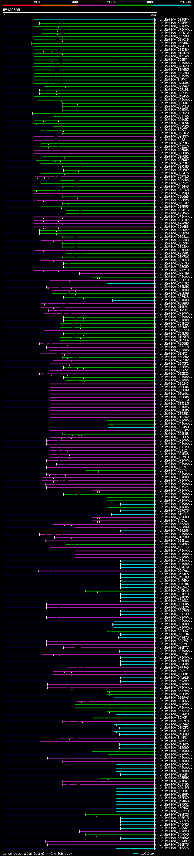Screen dimensions: 194x856
Task: Click on UniRef100_Q9LGZ3
Action: 174,66
